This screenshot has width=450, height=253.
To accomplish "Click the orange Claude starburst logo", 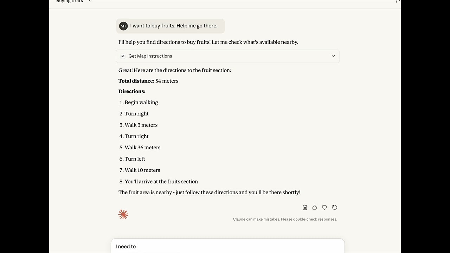I will (123, 214).
